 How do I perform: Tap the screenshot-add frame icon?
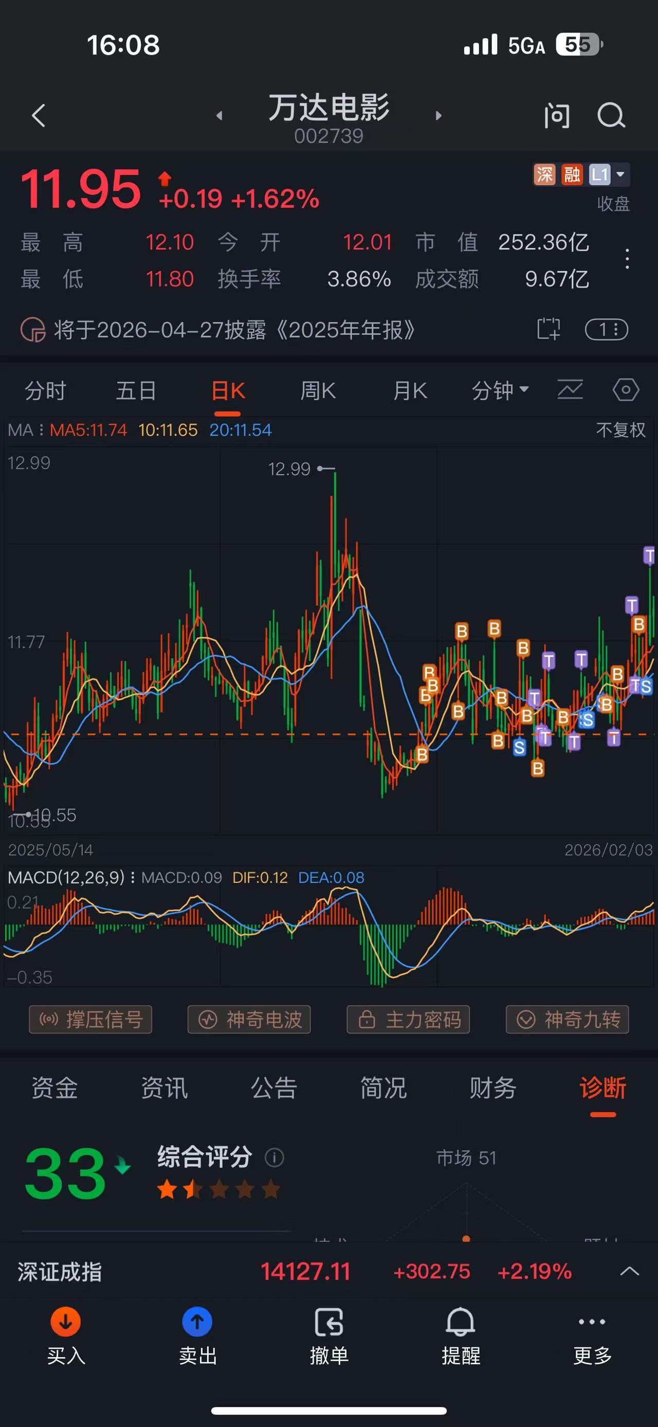point(549,329)
